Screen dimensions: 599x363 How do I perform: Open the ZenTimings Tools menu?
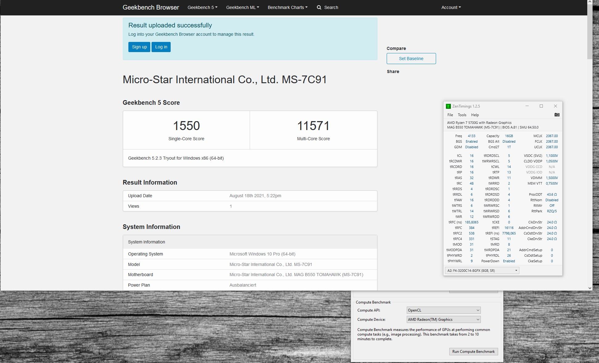[x=462, y=115]
